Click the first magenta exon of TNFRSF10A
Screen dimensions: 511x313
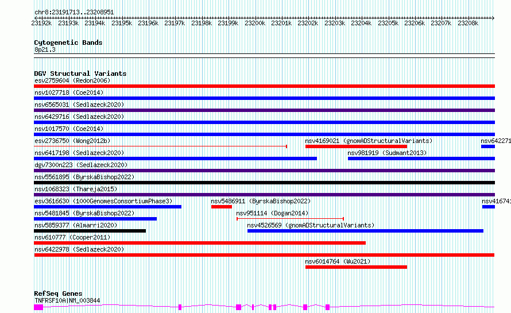point(38,307)
